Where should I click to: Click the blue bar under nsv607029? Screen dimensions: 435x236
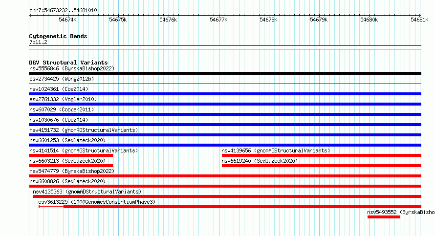(225, 114)
